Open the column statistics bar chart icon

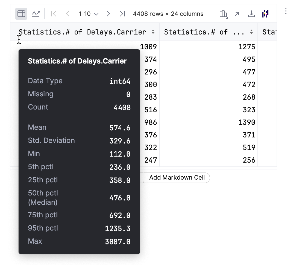click(223, 14)
